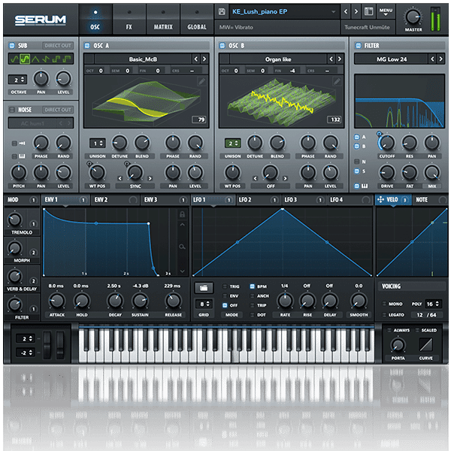Image resolution: width=451 pixels, height=451 pixels.
Task: Click the drag-assign arrows icon beside VELO
Action: coord(380,200)
